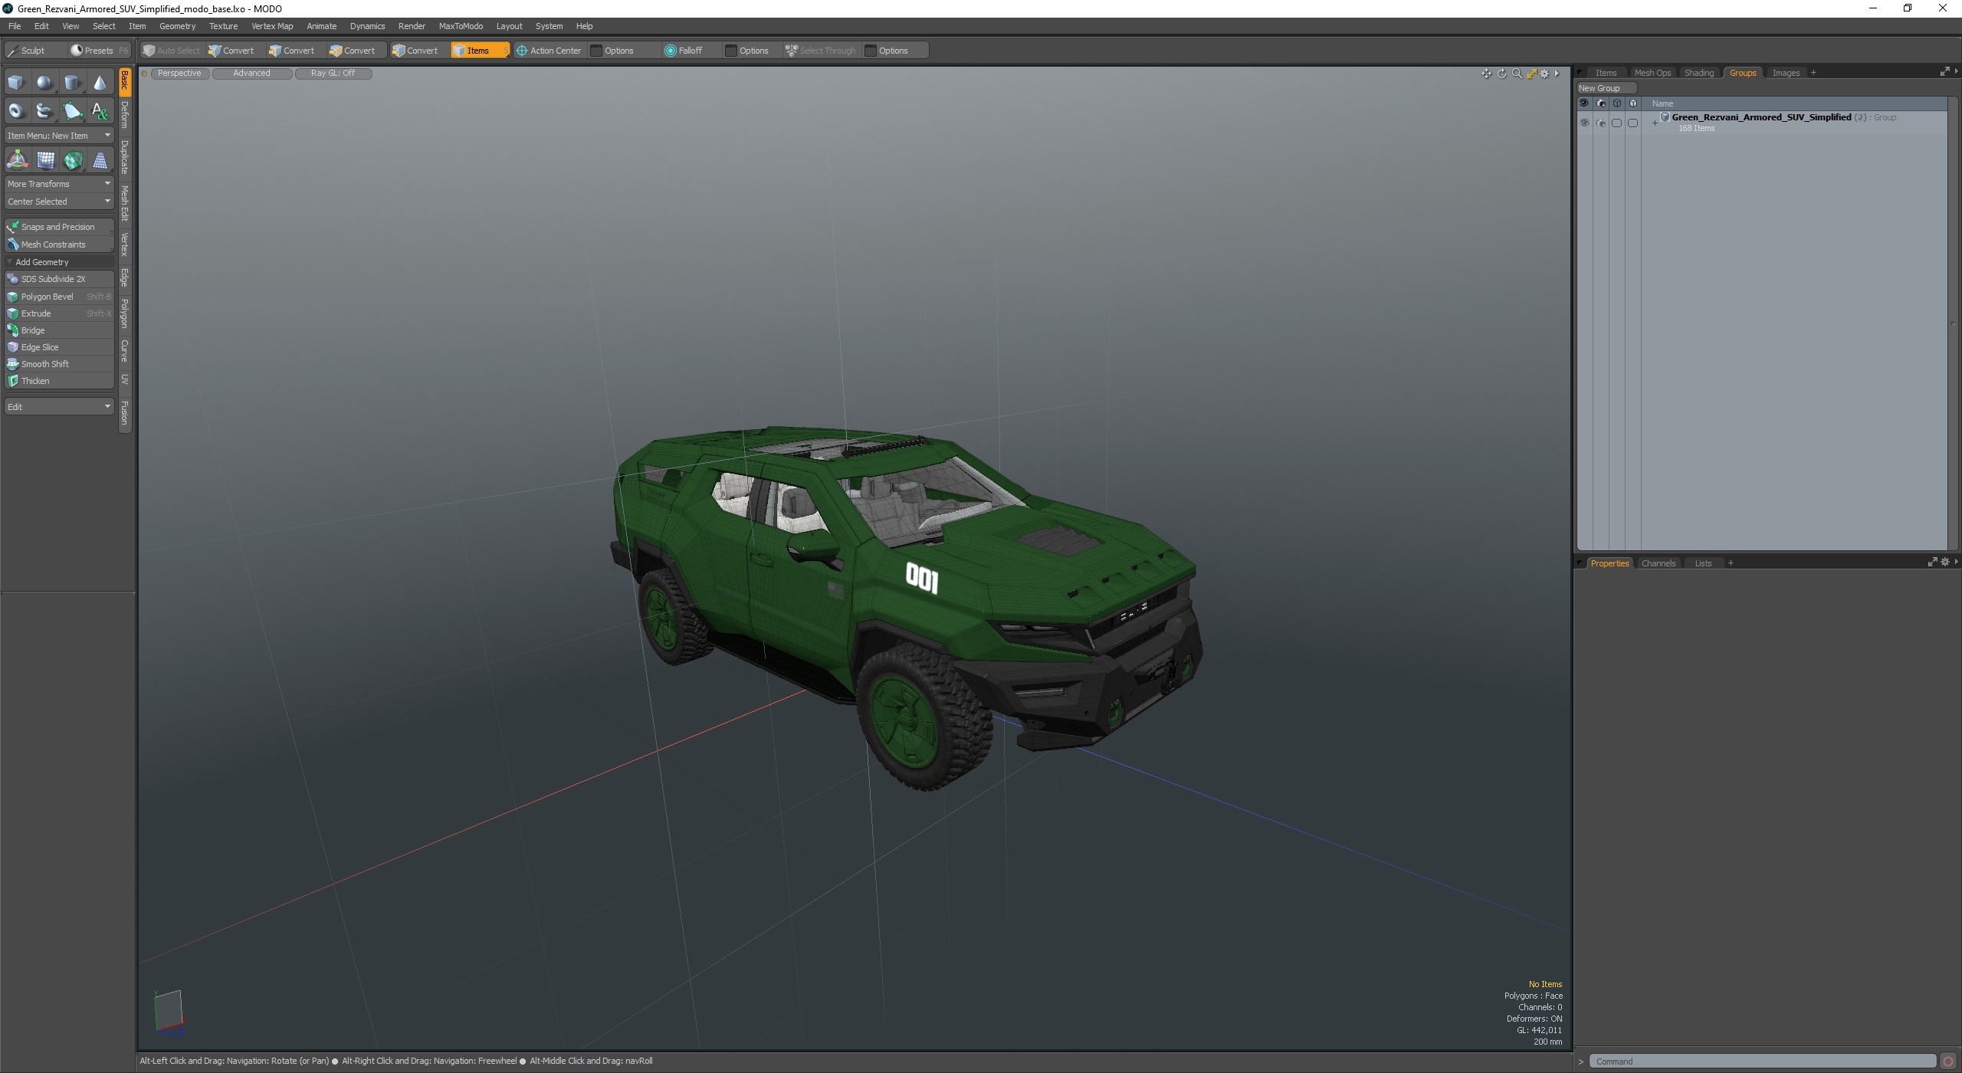Expand the Green_Rezvani_Armored_SUV_Simplified group
The width and height of the screenshot is (1962, 1073).
[1655, 123]
